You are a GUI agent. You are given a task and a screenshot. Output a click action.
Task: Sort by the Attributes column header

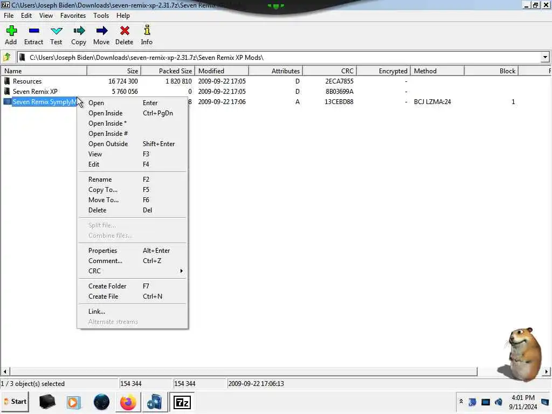coord(276,71)
